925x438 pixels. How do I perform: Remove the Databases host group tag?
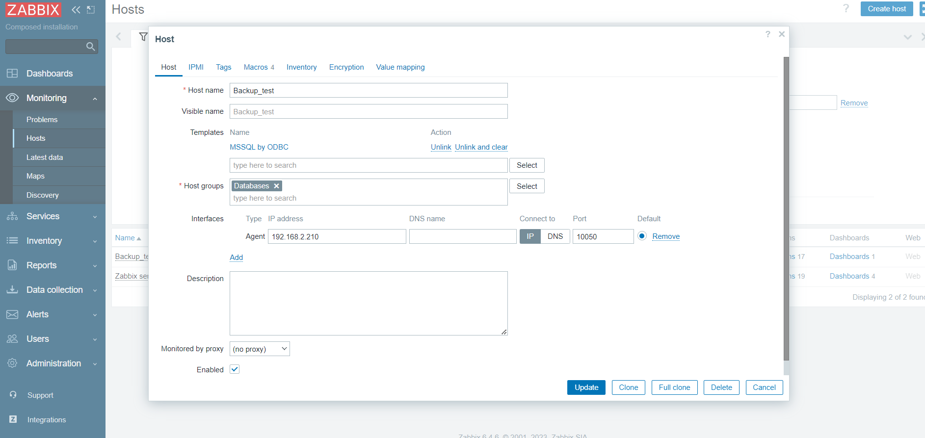[x=277, y=186]
